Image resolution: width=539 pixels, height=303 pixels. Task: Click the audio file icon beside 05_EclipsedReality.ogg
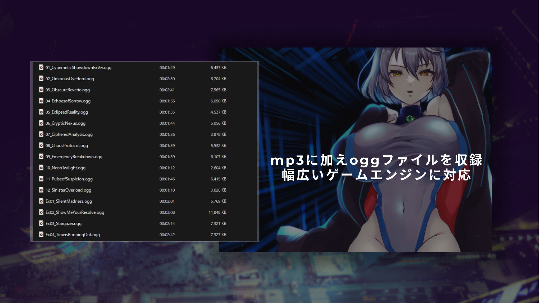41,112
